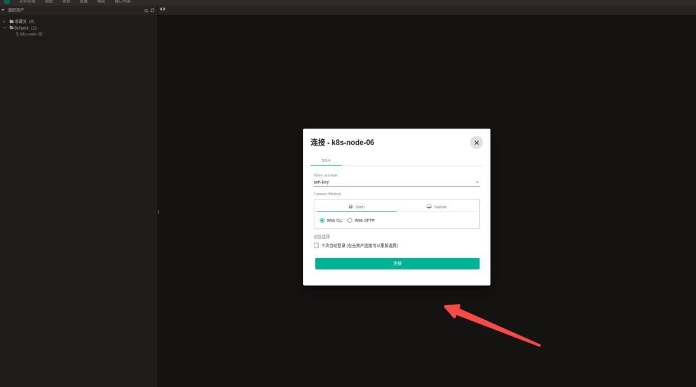The image size is (696, 387).
Task: Enable the 下次自动登录 checkbox
Action: pyautogui.click(x=316, y=246)
